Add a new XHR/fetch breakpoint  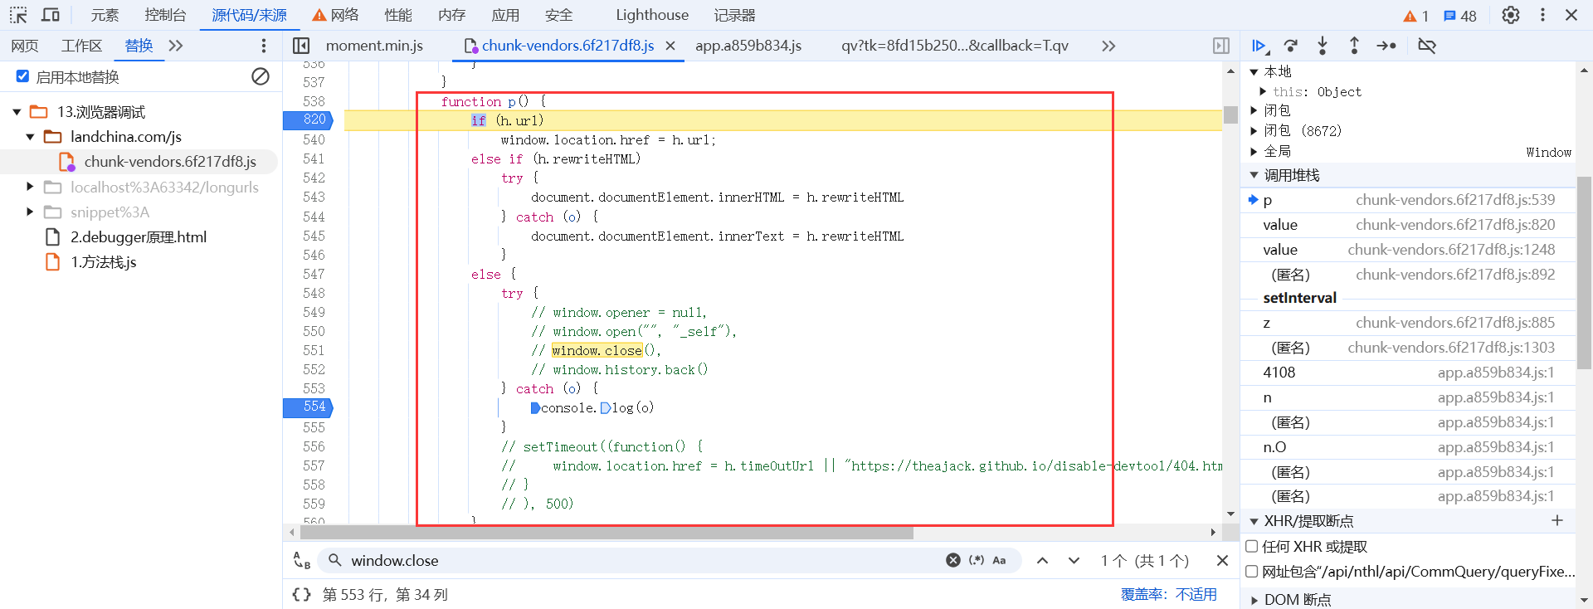(x=1557, y=520)
